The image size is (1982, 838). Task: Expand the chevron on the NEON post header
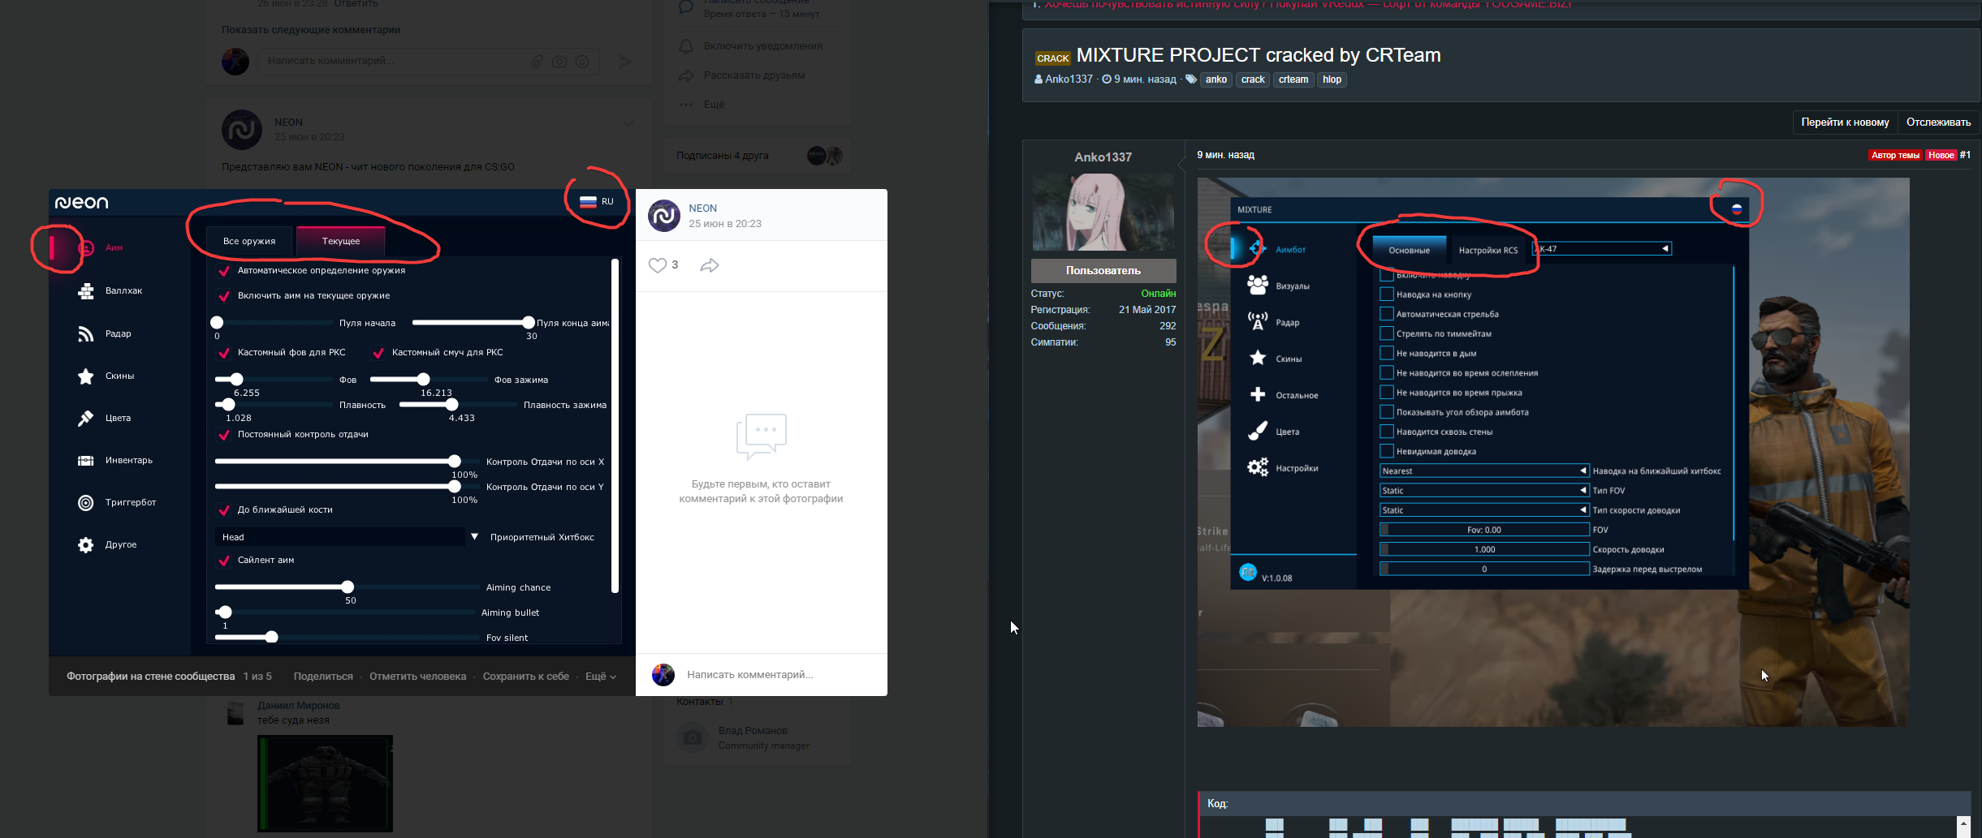628,123
